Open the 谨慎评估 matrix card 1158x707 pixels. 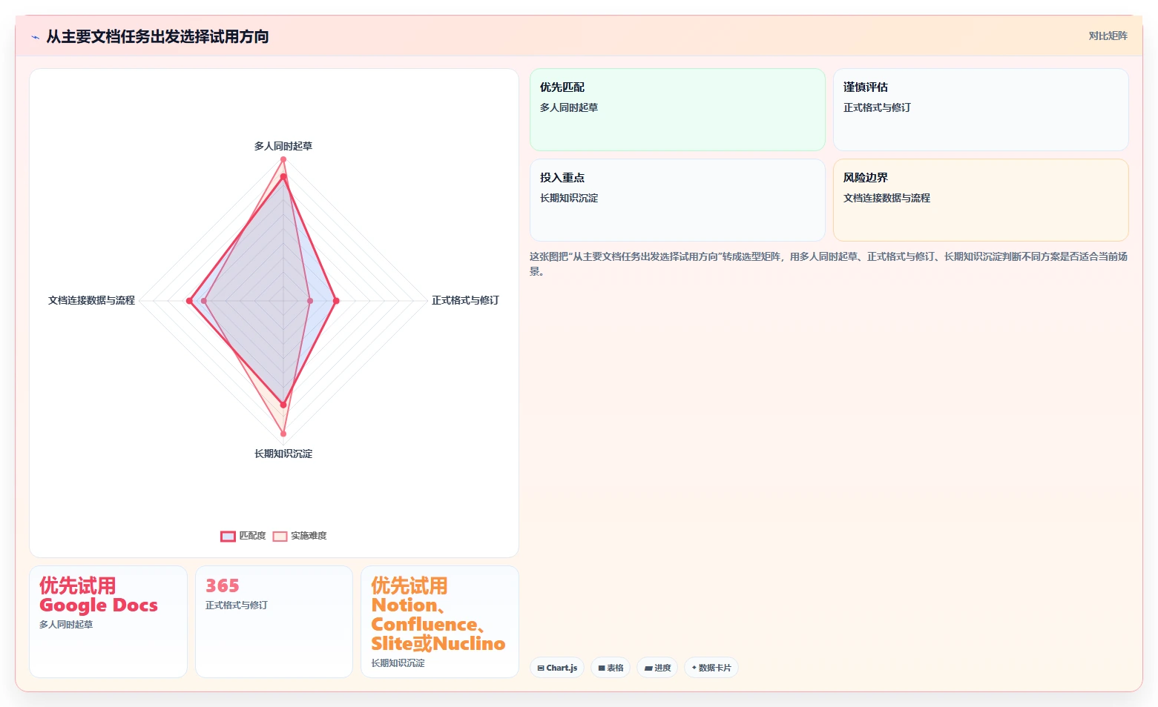(x=981, y=110)
